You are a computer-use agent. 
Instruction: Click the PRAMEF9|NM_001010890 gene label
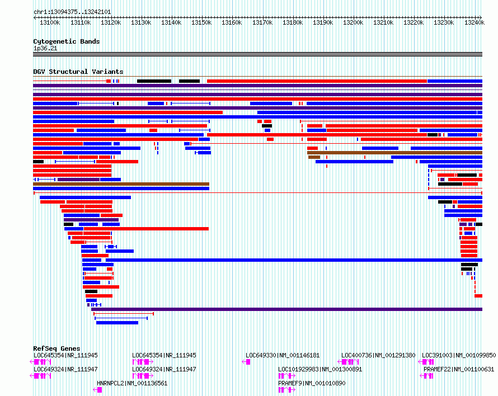click(312, 383)
